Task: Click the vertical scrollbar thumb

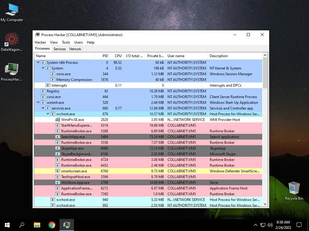Action: click(x=265, y=73)
